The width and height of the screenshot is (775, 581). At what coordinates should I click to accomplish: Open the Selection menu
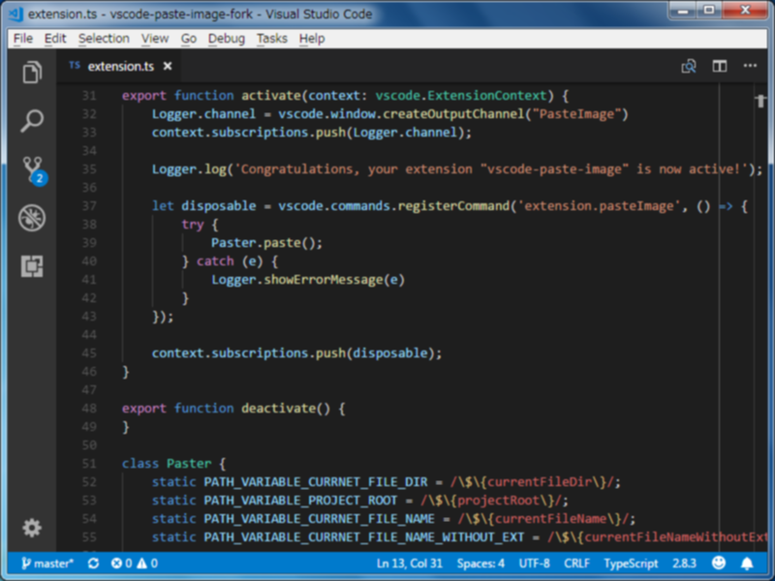click(104, 39)
